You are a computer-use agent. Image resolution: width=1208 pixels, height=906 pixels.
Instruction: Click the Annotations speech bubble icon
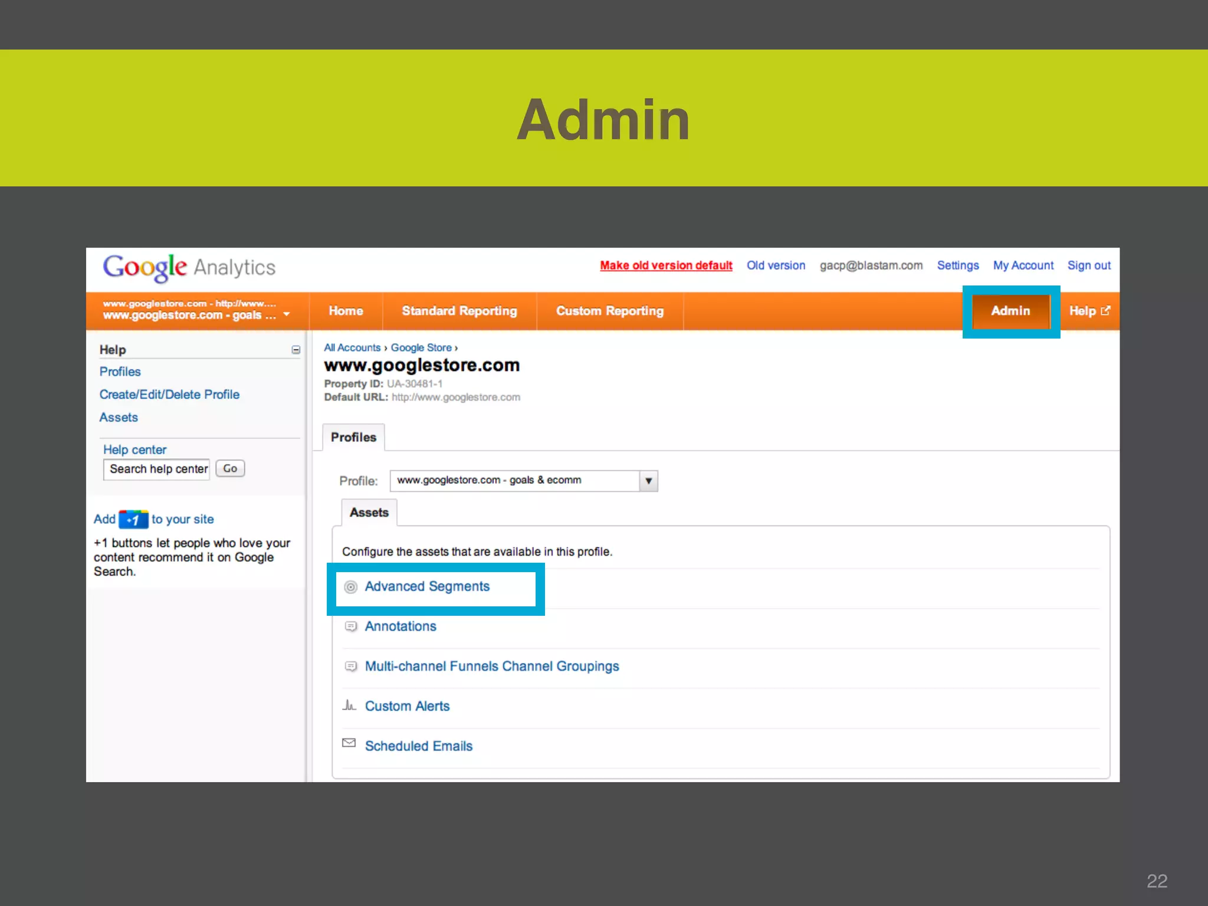click(350, 626)
